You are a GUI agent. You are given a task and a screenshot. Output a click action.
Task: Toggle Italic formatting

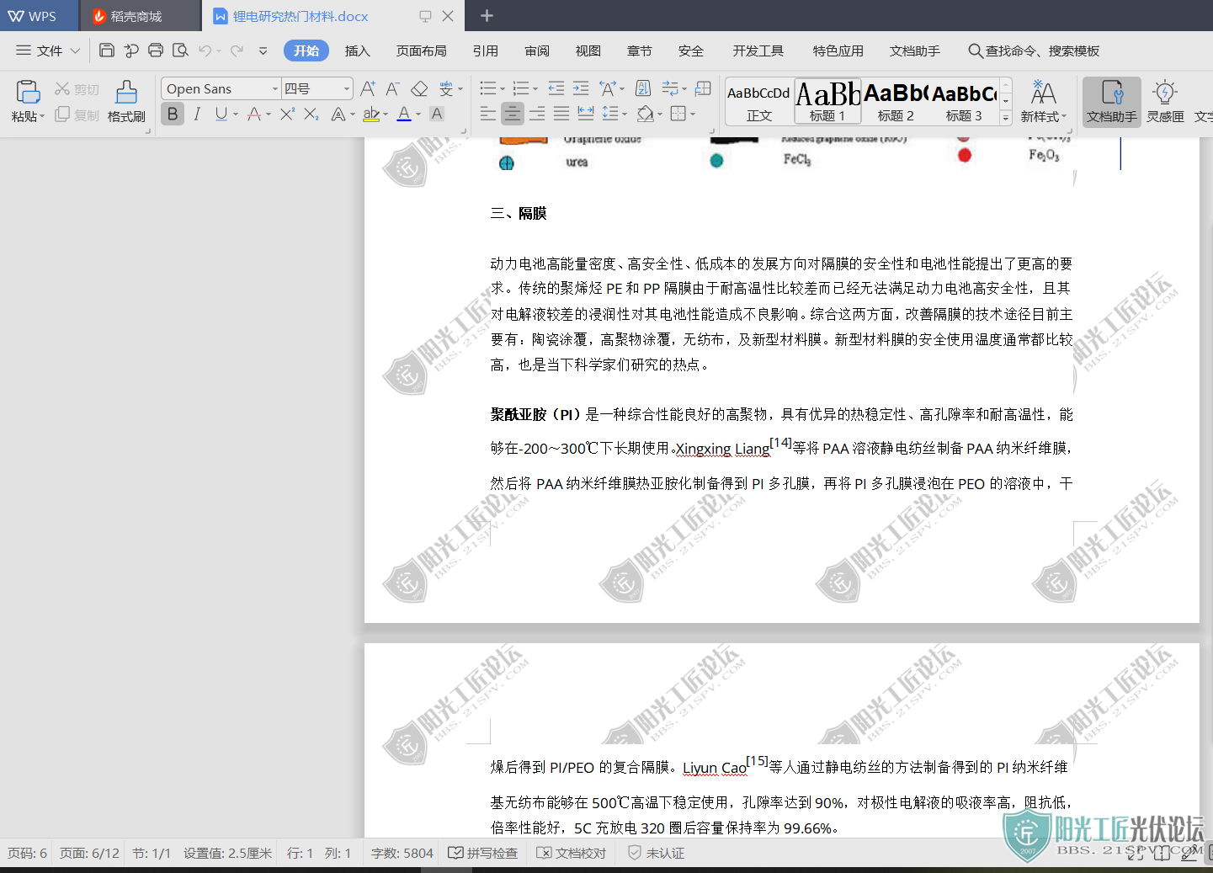pyautogui.click(x=197, y=114)
